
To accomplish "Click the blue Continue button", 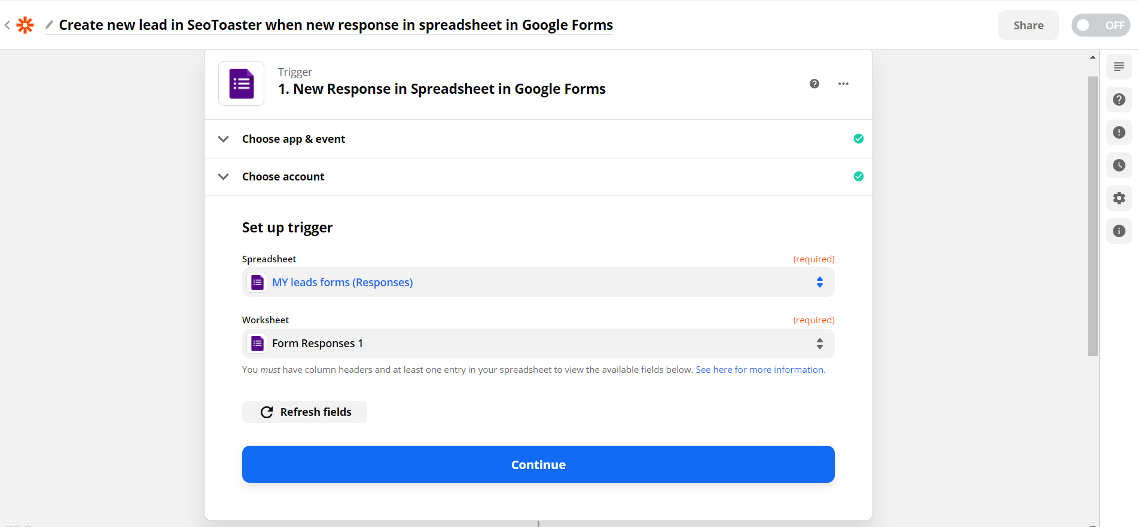I will tap(538, 464).
